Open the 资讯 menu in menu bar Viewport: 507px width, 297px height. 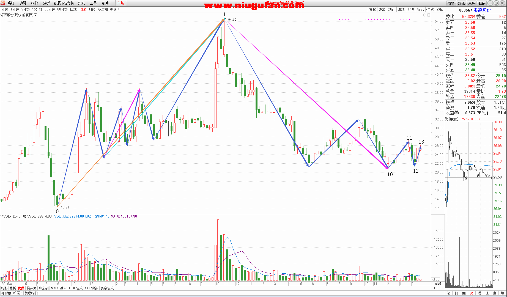pos(82,3)
